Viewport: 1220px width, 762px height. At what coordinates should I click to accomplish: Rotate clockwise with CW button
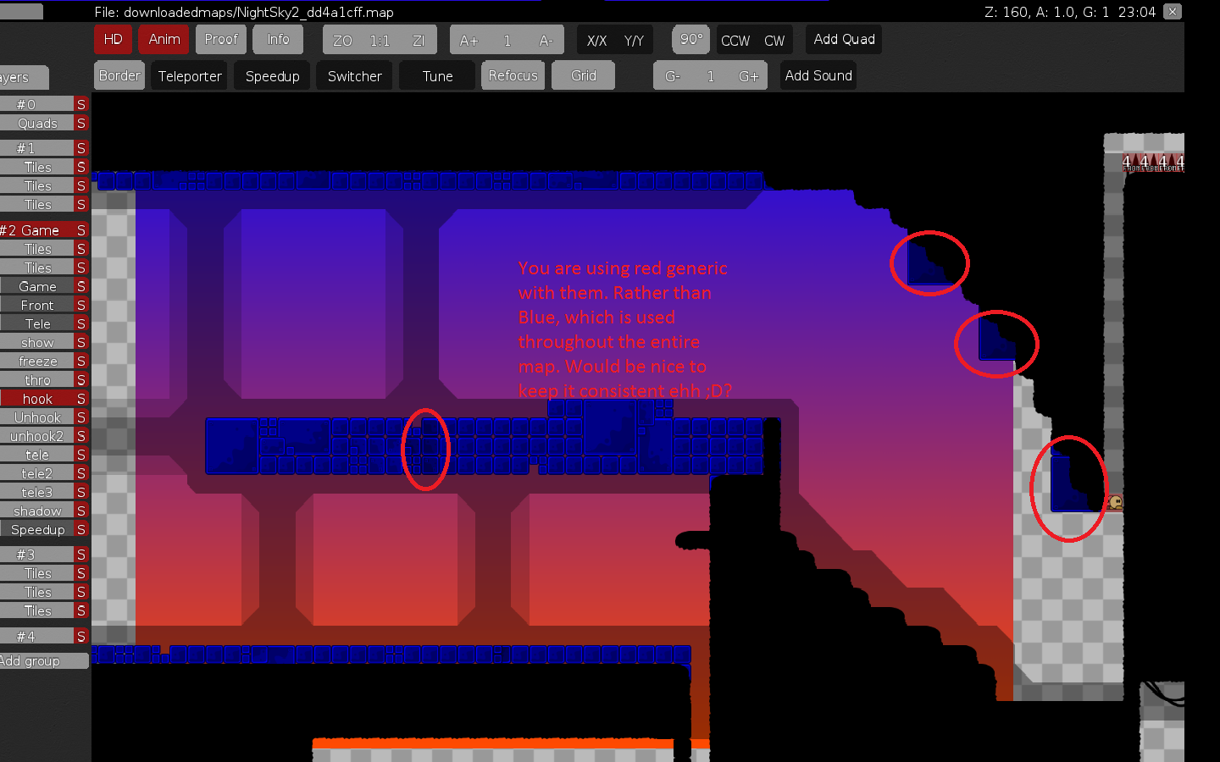[x=774, y=41]
